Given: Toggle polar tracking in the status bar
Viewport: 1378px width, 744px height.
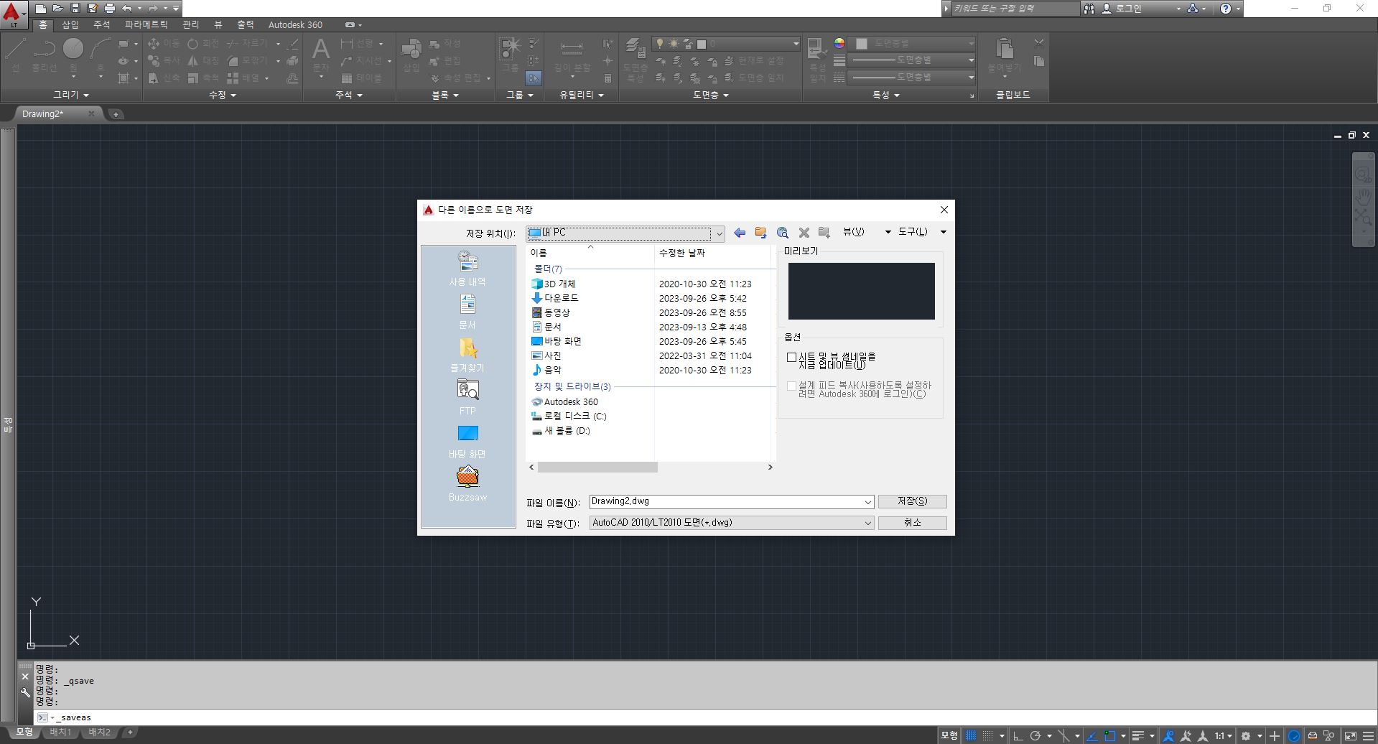Looking at the screenshot, I should [x=1035, y=735].
